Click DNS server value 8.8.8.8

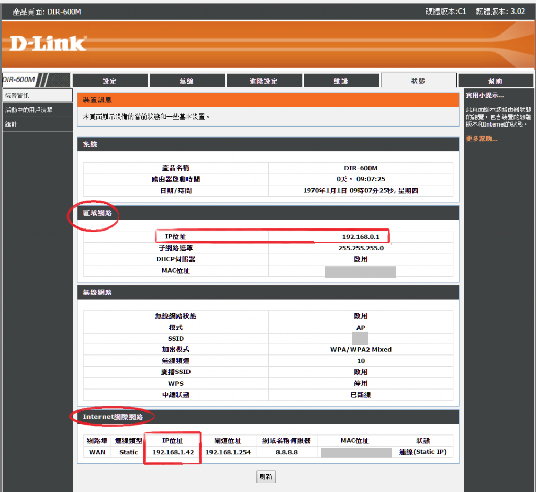pyautogui.click(x=287, y=452)
